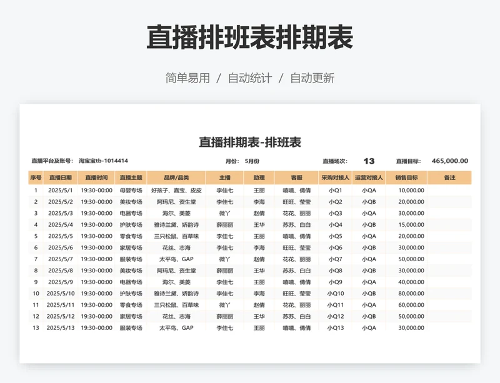Click the 直播平台及账号 label
500x383 pixels.
(52, 161)
